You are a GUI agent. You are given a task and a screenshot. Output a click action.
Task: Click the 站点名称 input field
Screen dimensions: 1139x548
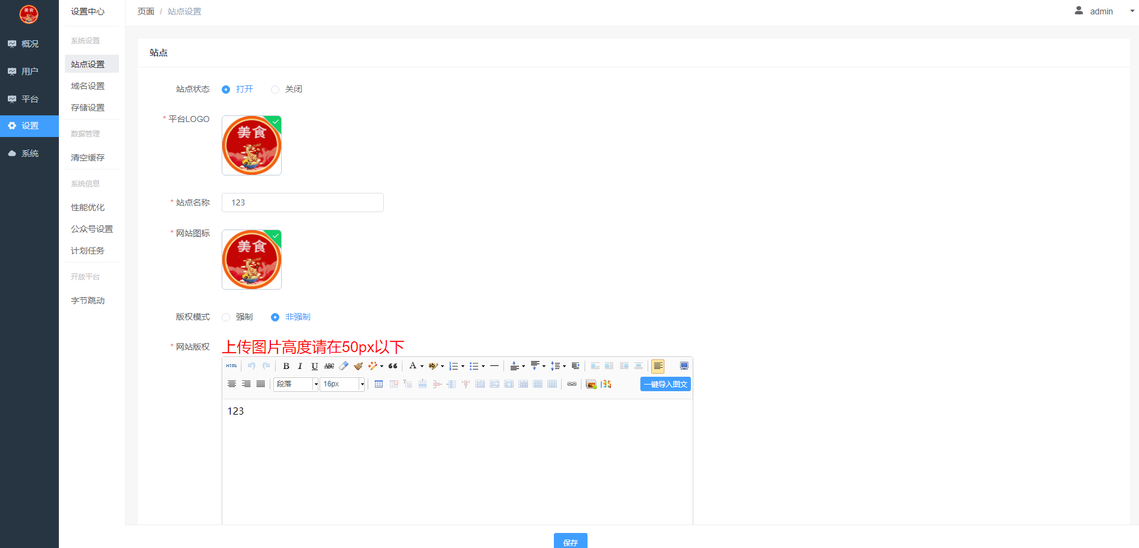pyautogui.click(x=303, y=202)
